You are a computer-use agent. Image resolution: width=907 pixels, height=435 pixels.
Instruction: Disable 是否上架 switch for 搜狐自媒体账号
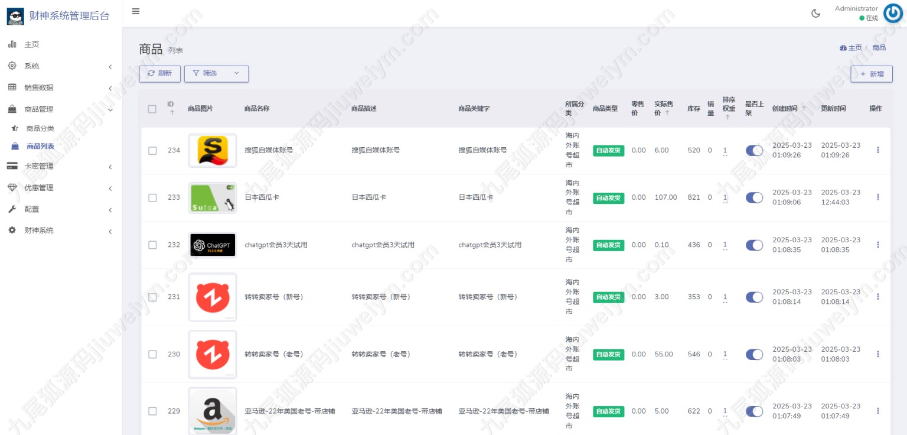[x=754, y=150]
